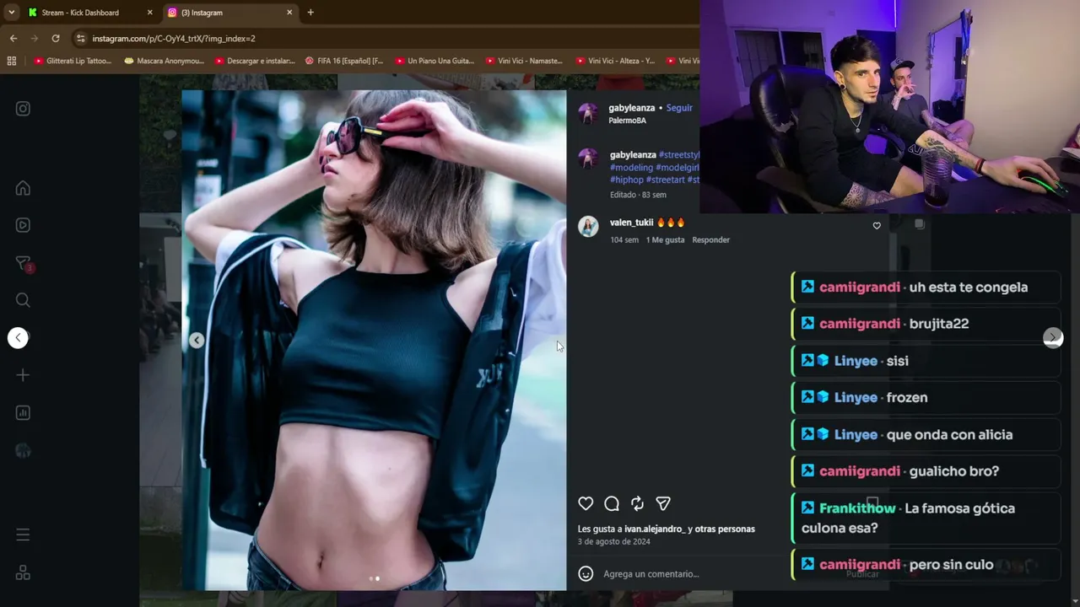Open the bookmarks bar apps grid
Image resolution: width=1080 pixels, height=607 pixels.
[12, 61]
